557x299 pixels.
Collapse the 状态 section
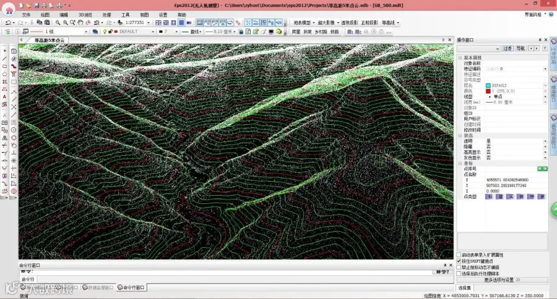click(x=460, y=135)
